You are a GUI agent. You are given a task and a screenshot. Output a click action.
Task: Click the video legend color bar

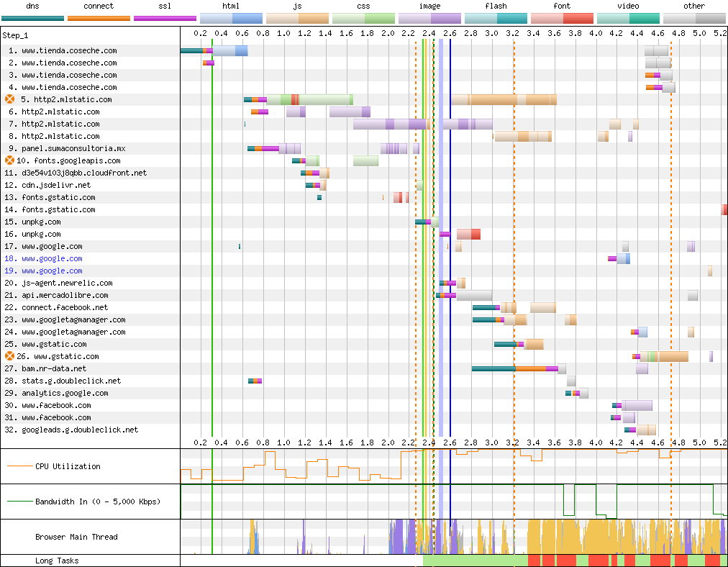628,18
